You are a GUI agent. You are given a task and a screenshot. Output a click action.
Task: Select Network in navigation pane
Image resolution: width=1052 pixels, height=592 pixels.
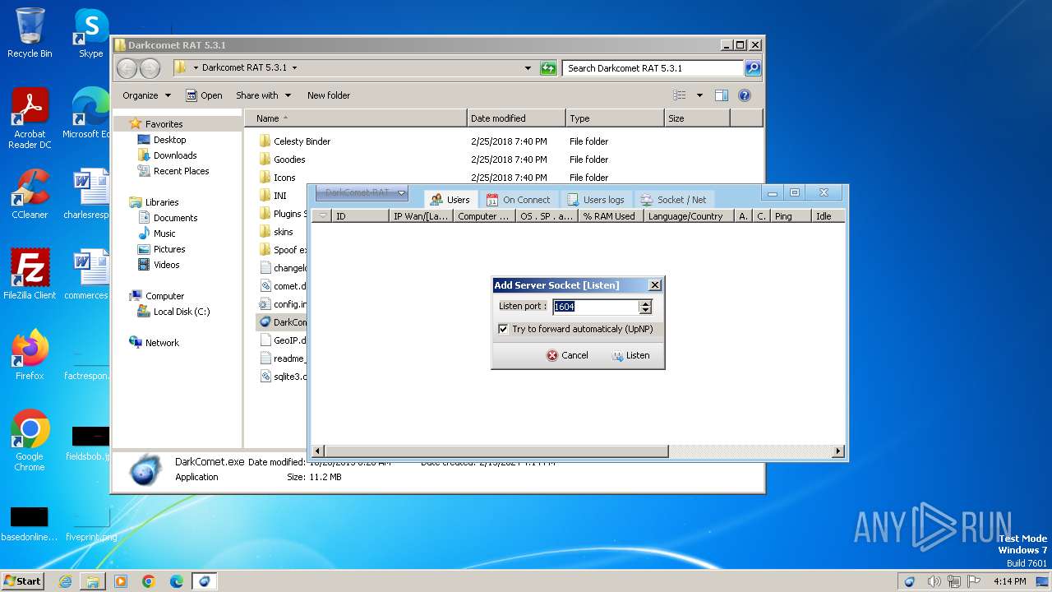point(154,343)
